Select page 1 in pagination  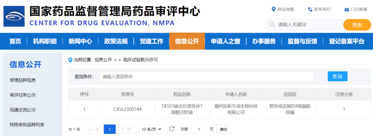(110, 129)
